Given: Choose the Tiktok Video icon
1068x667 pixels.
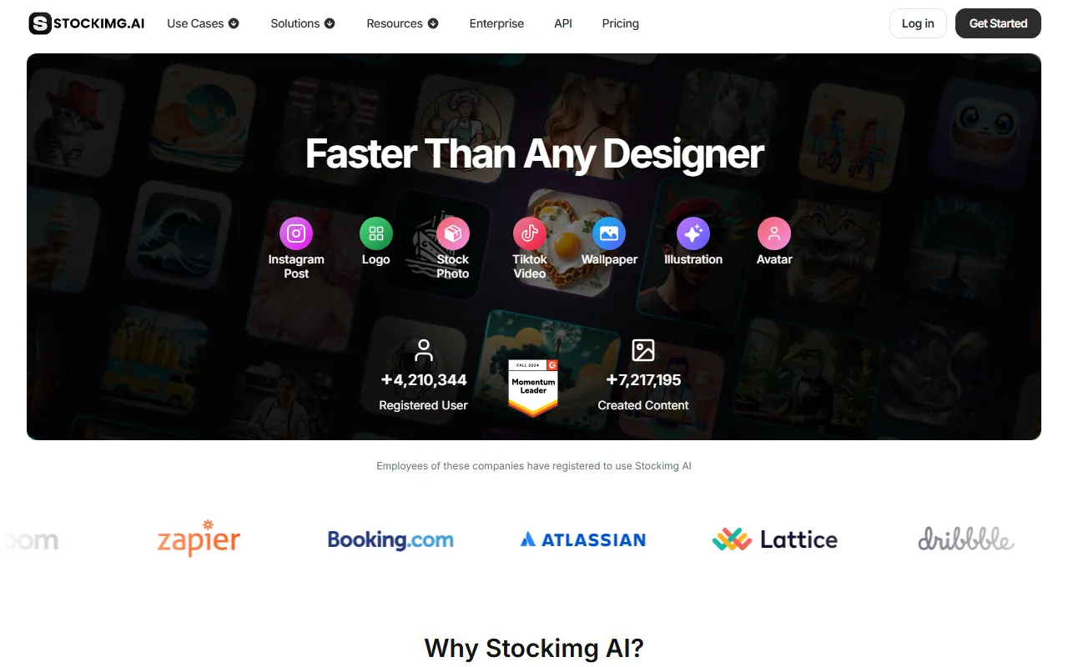Looking at the screenshot, I should (530, 233).
